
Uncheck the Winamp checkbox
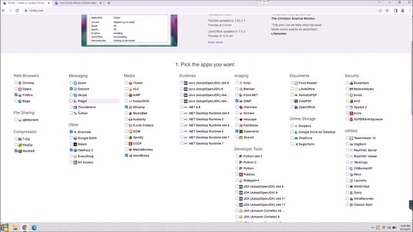coord(126,107)
